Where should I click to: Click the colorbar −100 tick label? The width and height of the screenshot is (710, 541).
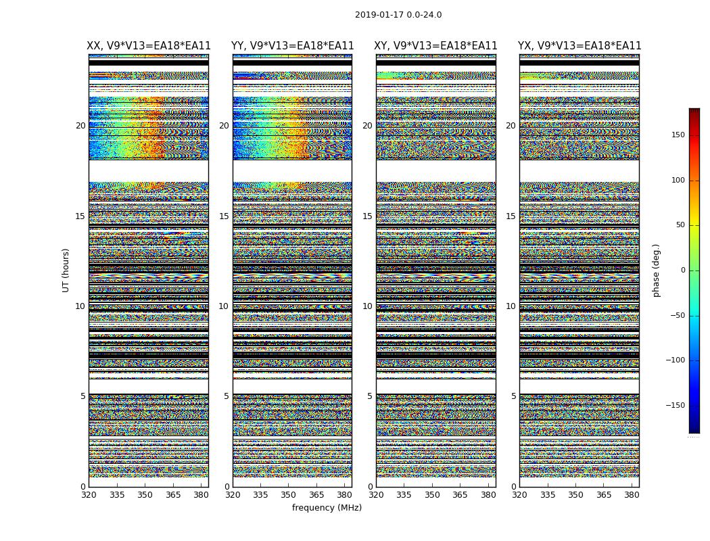pos(675,360)
